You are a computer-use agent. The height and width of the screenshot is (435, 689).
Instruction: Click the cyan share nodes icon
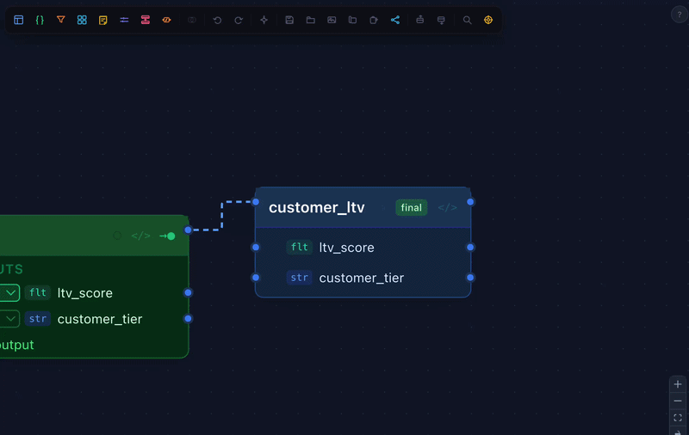(395, 20)
